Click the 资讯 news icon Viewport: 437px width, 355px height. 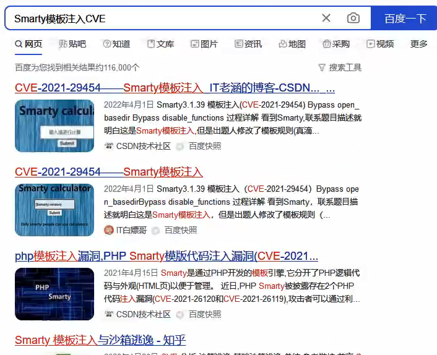[x=238, y=44]
